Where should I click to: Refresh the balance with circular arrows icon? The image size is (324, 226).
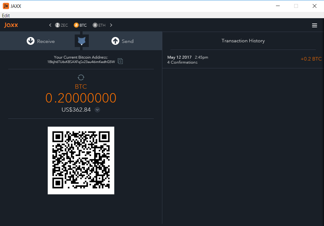(81, 77)
